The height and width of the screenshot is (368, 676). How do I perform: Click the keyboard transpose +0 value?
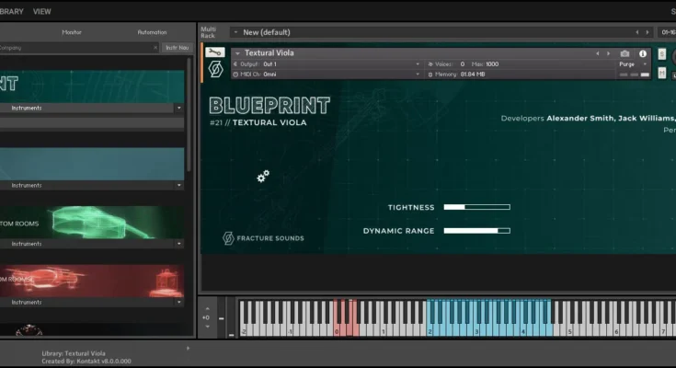click(x=206, y=317)
